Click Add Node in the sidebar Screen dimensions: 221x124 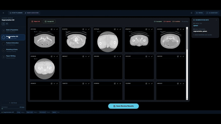pyautogui.click(x=13, y=103)
